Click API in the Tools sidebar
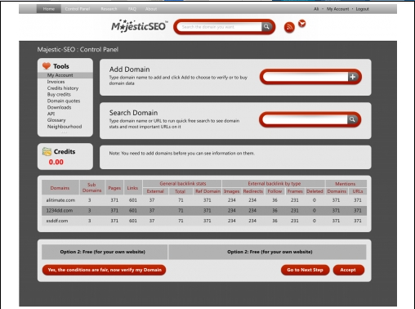The width and height of the screenshot is (415, 309). click(x=51, y=114)
